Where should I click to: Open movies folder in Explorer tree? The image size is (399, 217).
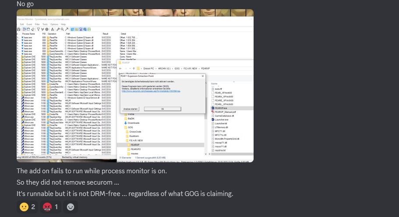pos(134,154)
